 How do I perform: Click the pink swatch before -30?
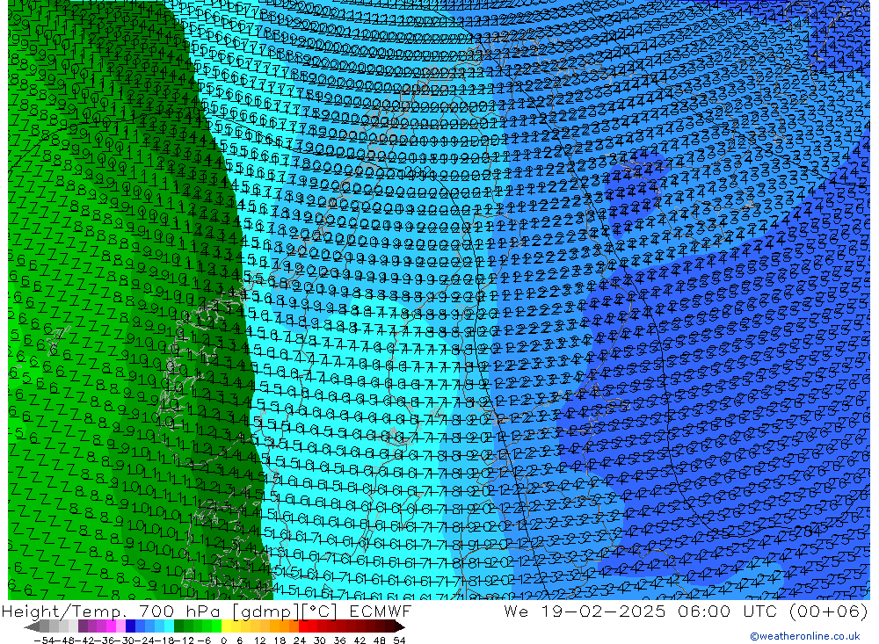click(120, 626)
